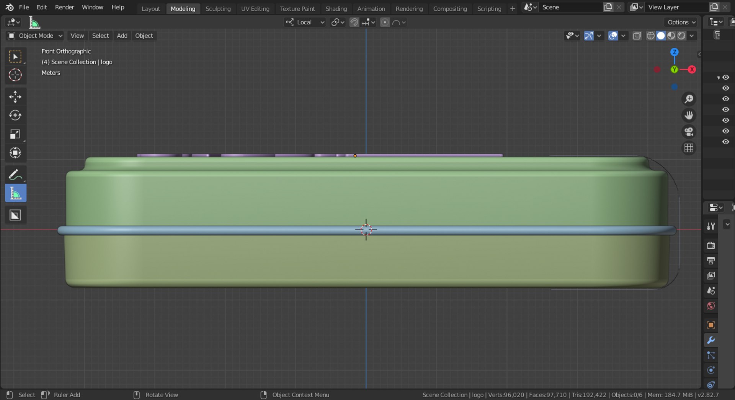
Task: Select the Move tool
Action: point(15,97)
